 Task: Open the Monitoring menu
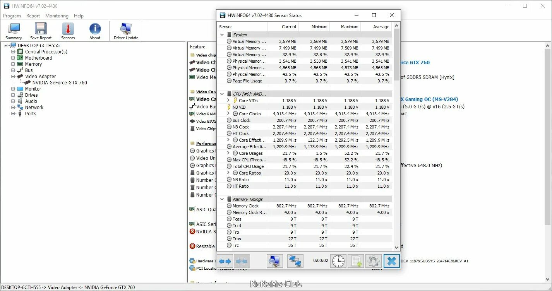(x=57, y=16)
